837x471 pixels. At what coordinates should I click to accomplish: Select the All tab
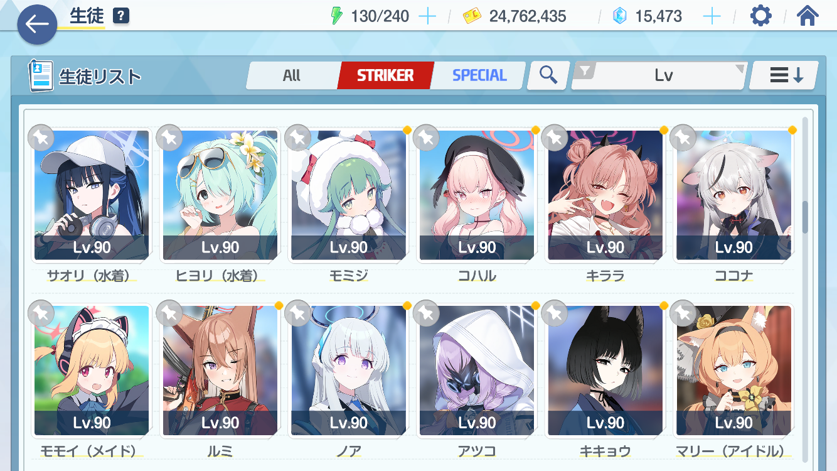click(292, 75)
